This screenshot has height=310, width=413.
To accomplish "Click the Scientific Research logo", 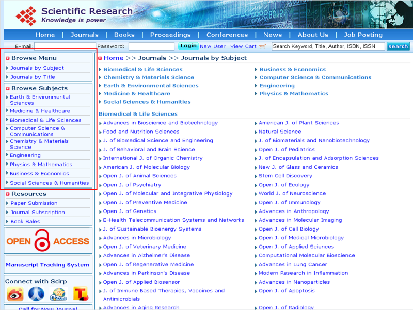I will pos(74,15).
